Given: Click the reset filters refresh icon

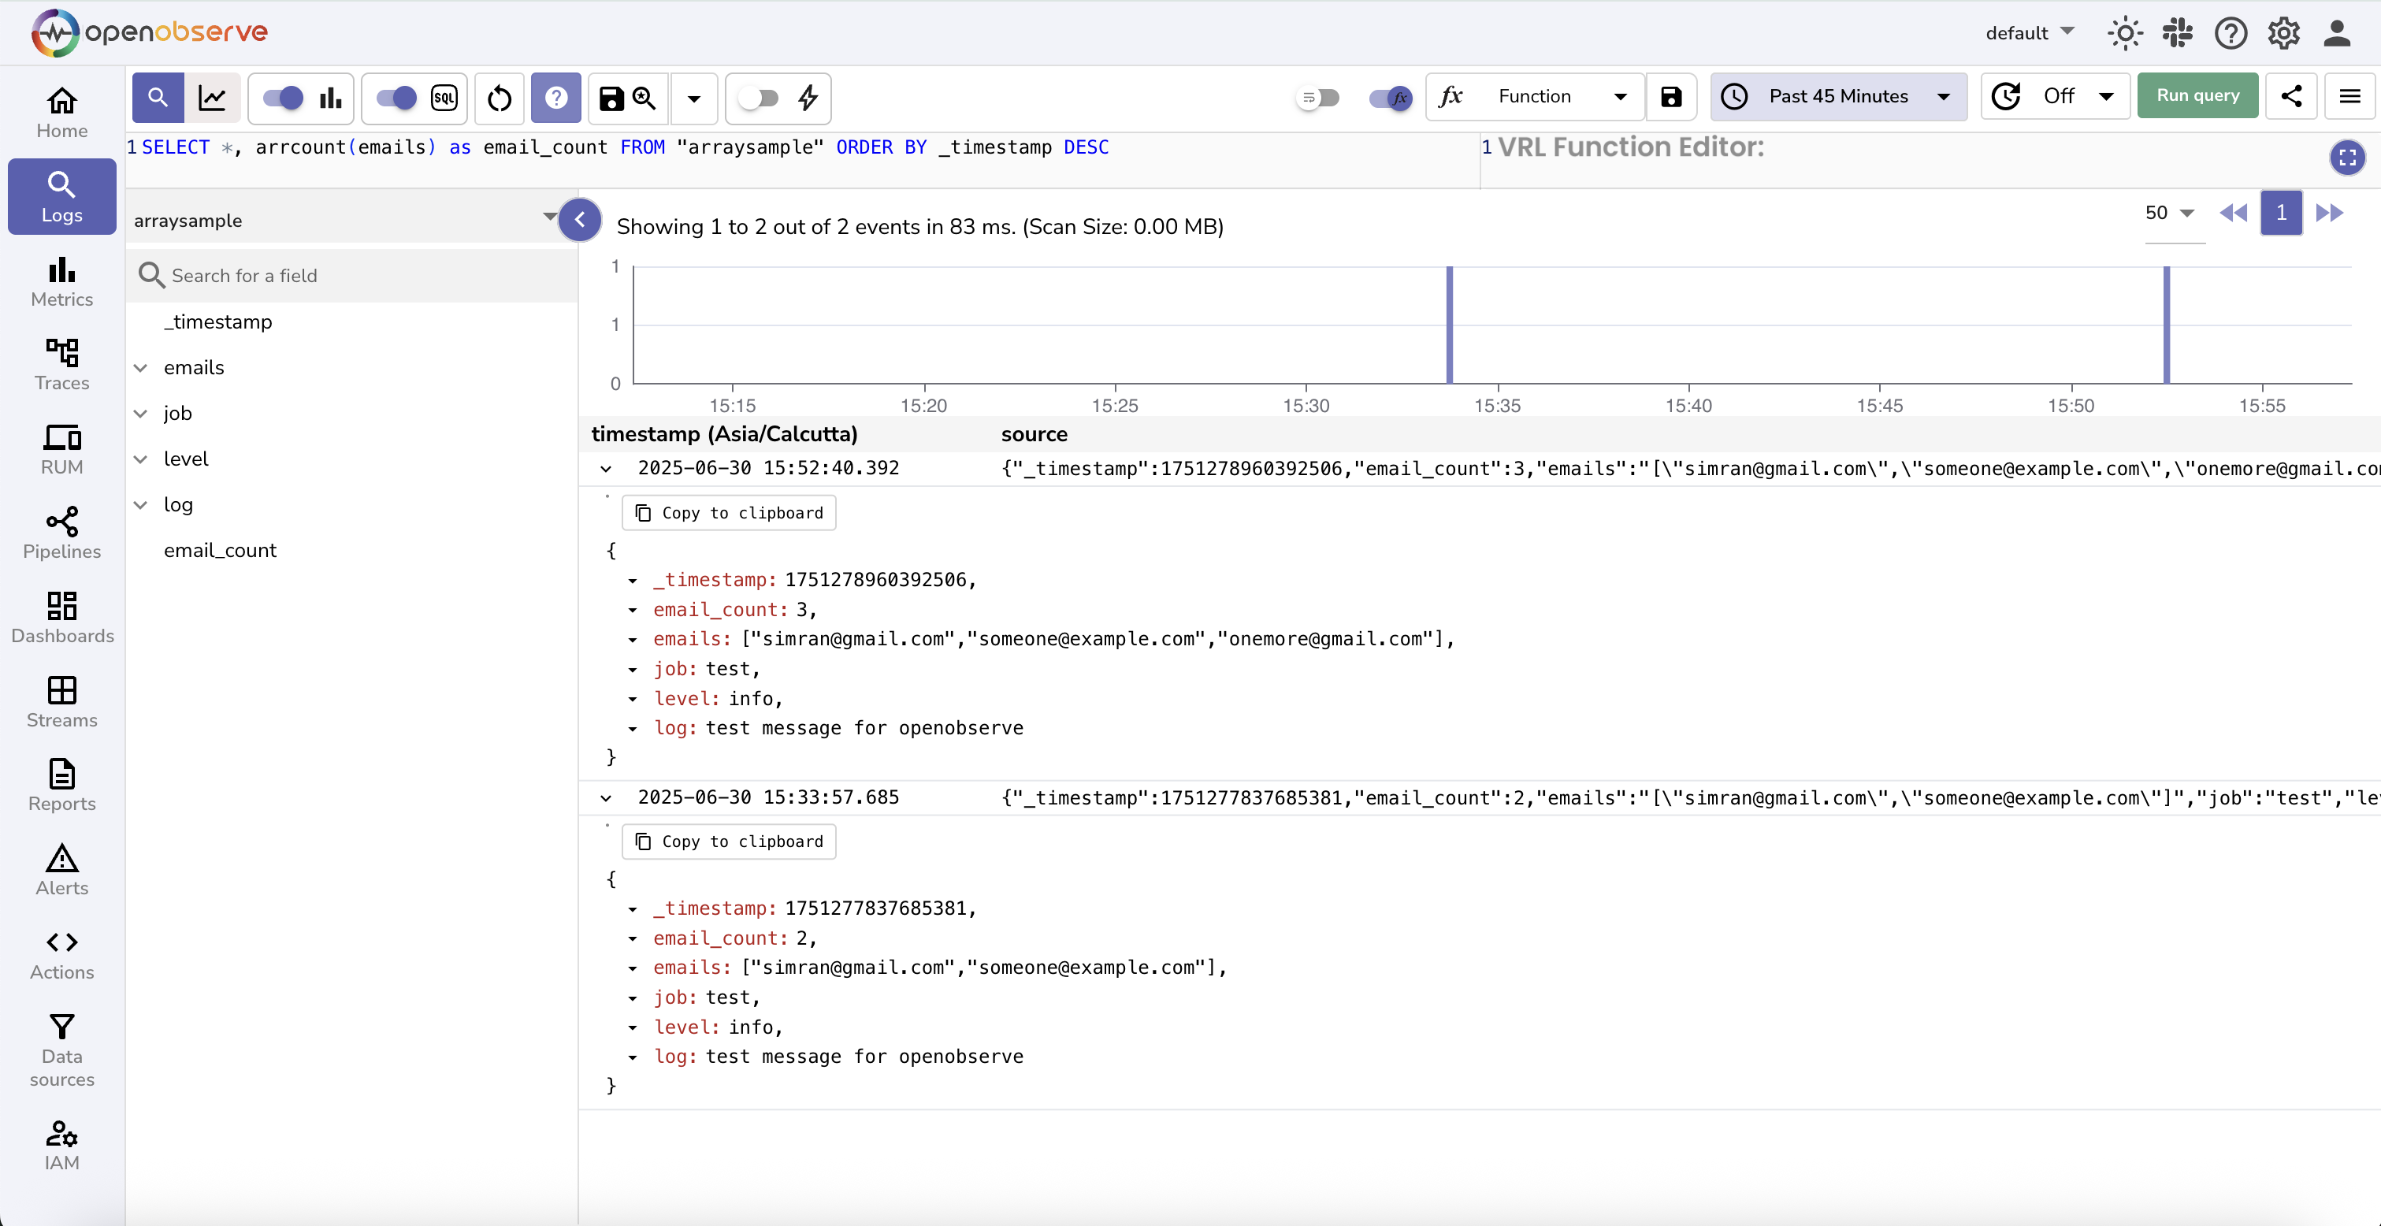Looking at the screenshot, I should click(x=499, y=97).
